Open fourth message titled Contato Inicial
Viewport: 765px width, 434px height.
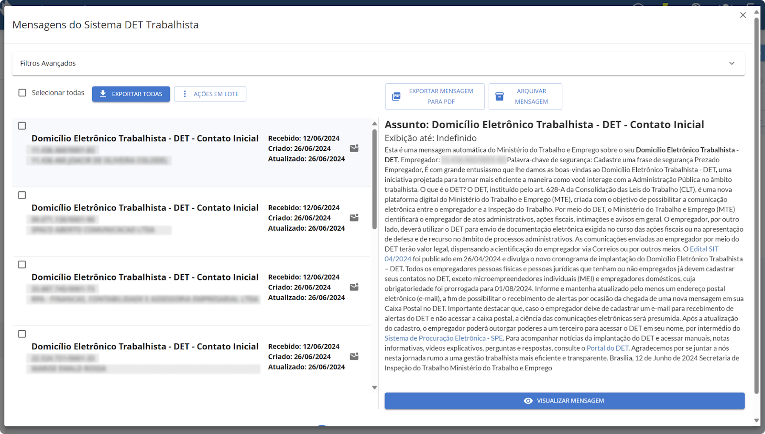[145, 346]
